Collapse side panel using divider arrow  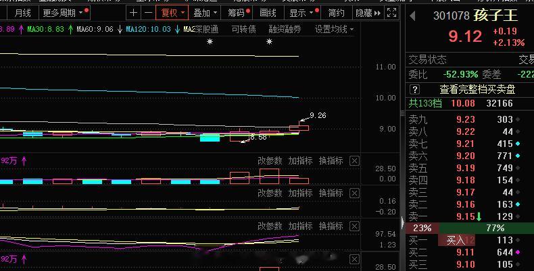tap(403, 222)
